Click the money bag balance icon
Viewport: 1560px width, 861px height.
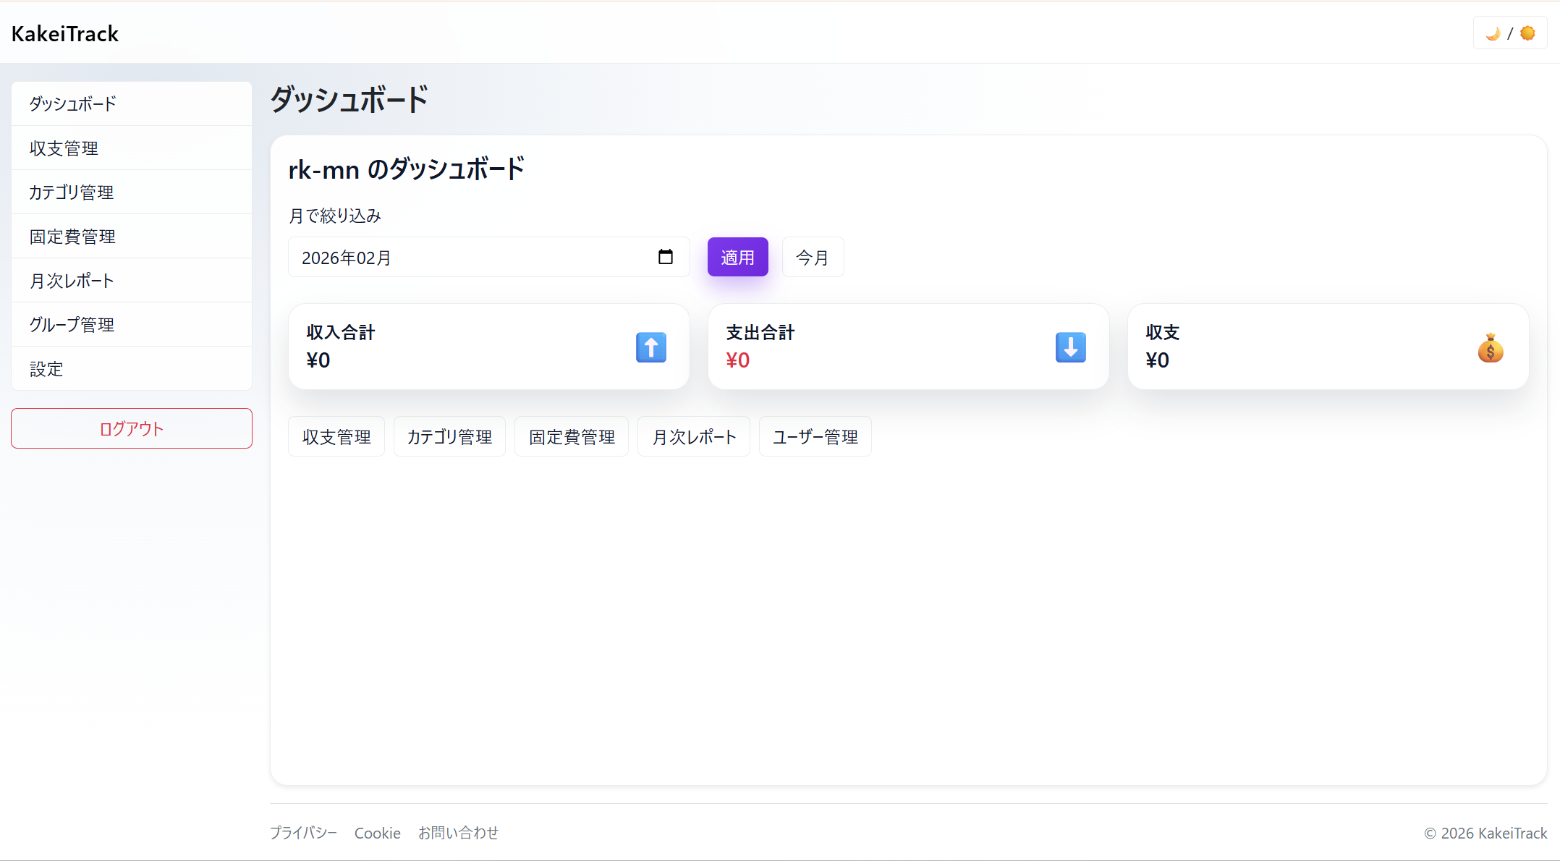tap(1490, 348)
